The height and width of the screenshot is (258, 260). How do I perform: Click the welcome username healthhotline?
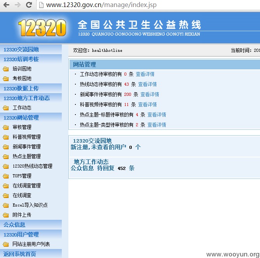[x=107, y=50]
